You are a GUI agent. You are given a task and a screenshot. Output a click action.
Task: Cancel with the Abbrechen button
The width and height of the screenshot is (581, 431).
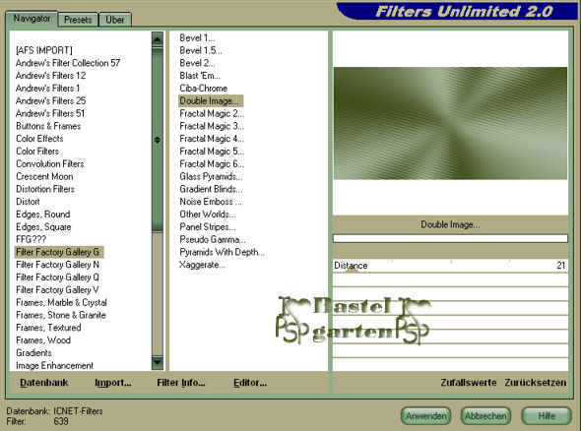[x=485, y=416]
